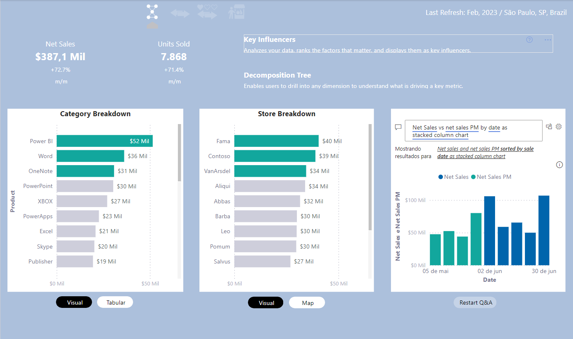The height and width of the screenshot is (339, 573).
Task: Open more options ellipsis for Key Influencers
Action: [x=548, y=40]
